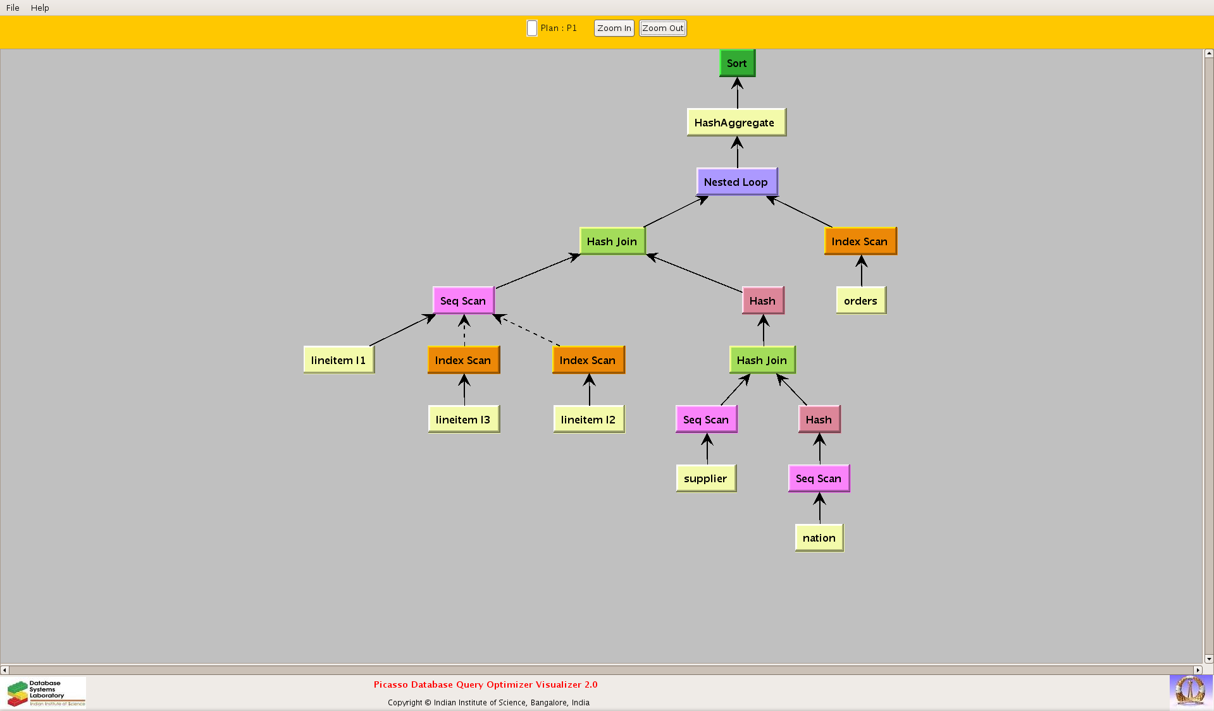The height and width of the screenshot is (711, 1214).
Task: Select the lineitem l3 table node
Action: tap(463, 420)
